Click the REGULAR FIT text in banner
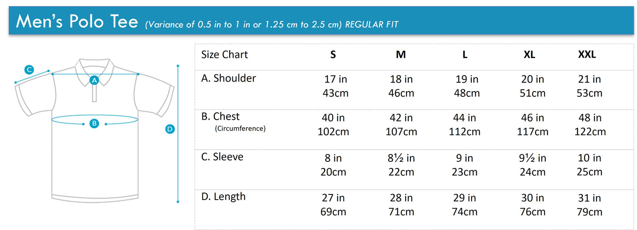 coord(372,25)
